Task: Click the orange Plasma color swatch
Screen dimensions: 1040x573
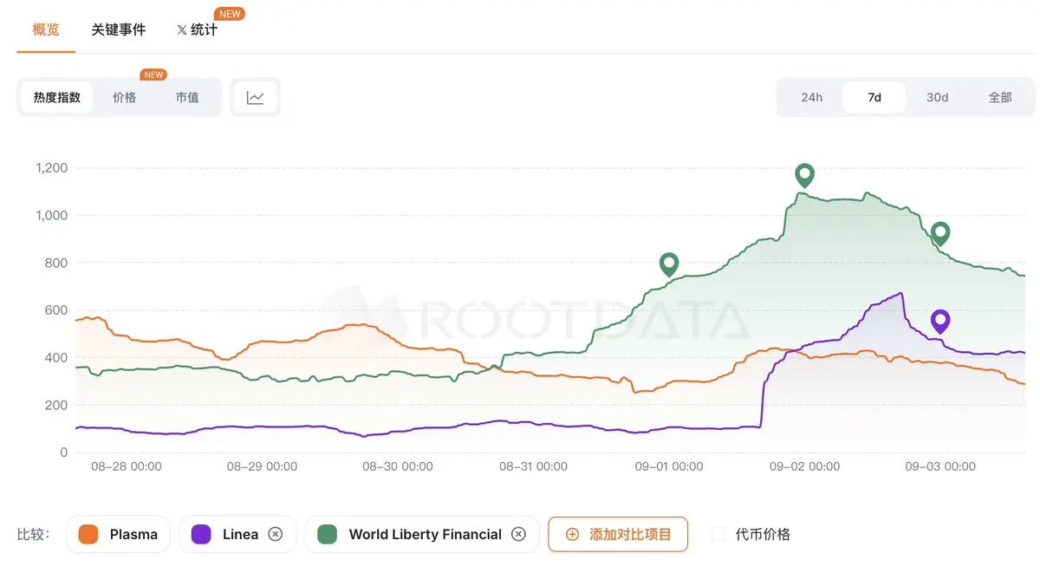Action: click(88, 534)
